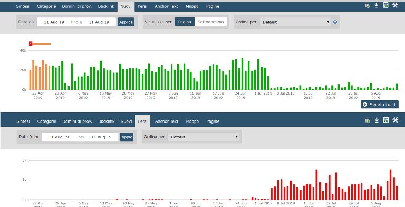Switch to Persi tab in Nuovi view bar
405x207 pixels.
tap(142, 6)
